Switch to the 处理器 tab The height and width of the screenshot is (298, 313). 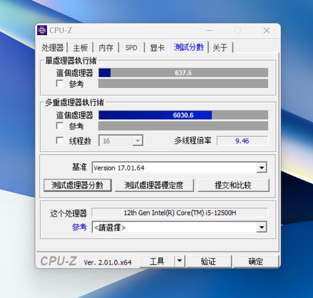(x=52, y=47)
